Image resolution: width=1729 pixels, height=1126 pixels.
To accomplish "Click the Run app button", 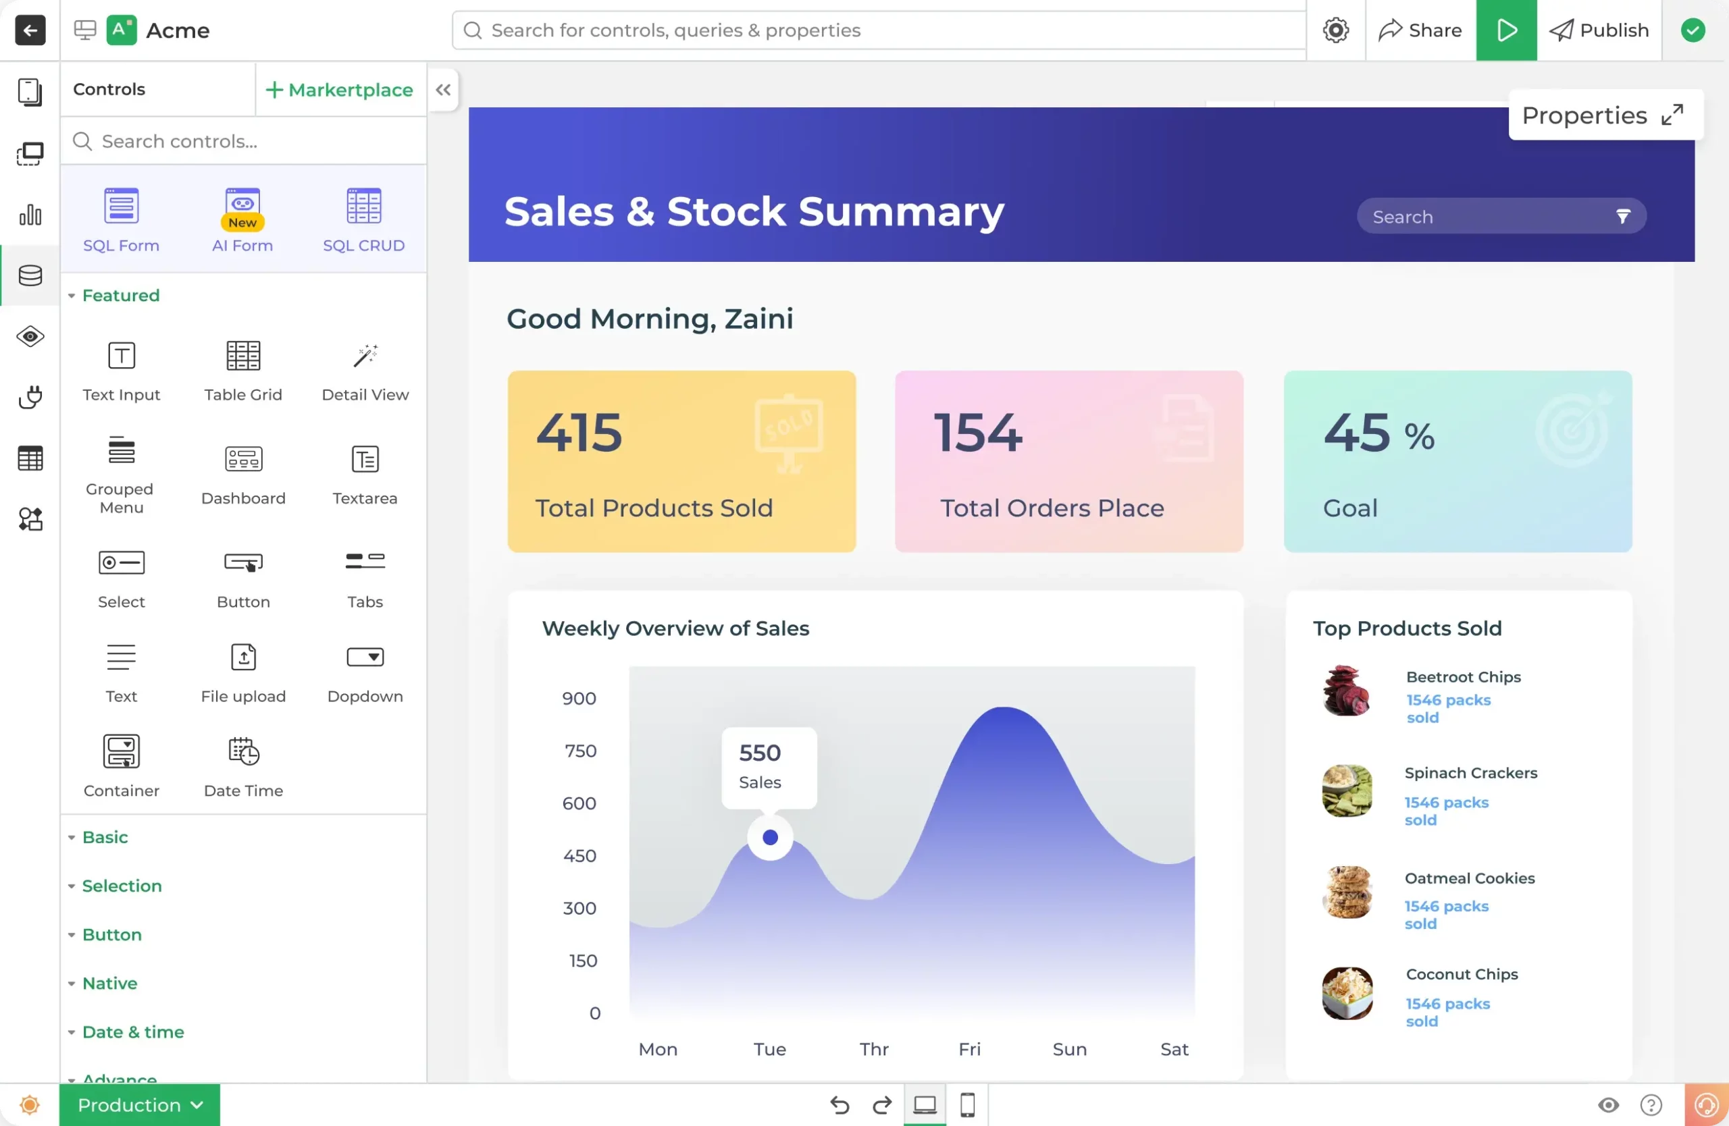I will pyautogui.click(x=1506, y=30).
